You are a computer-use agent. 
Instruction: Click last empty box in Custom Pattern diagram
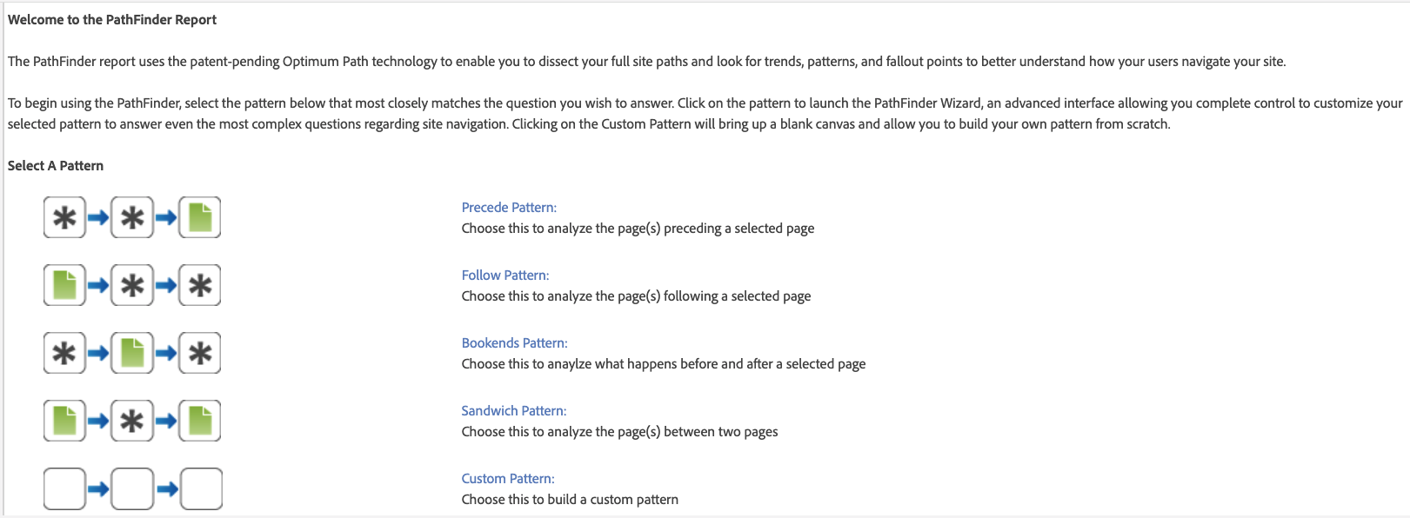pos(201,488)
